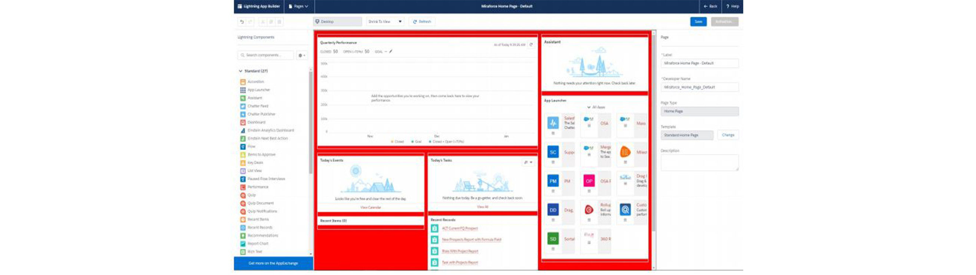976x275 pixels.
Task: Select the Einstein Analytics Dashboard component icon
Action: click(243, 131)
